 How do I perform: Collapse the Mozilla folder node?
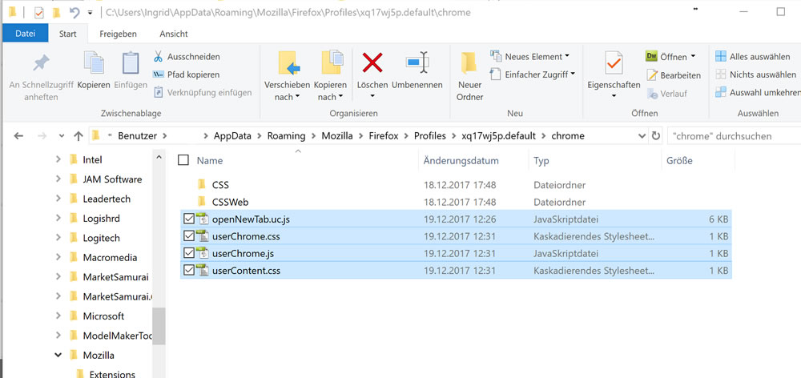tap(58, 355)
